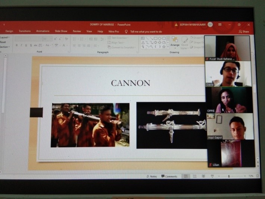Open the Slide Show ribbon tab

[61, 31]
